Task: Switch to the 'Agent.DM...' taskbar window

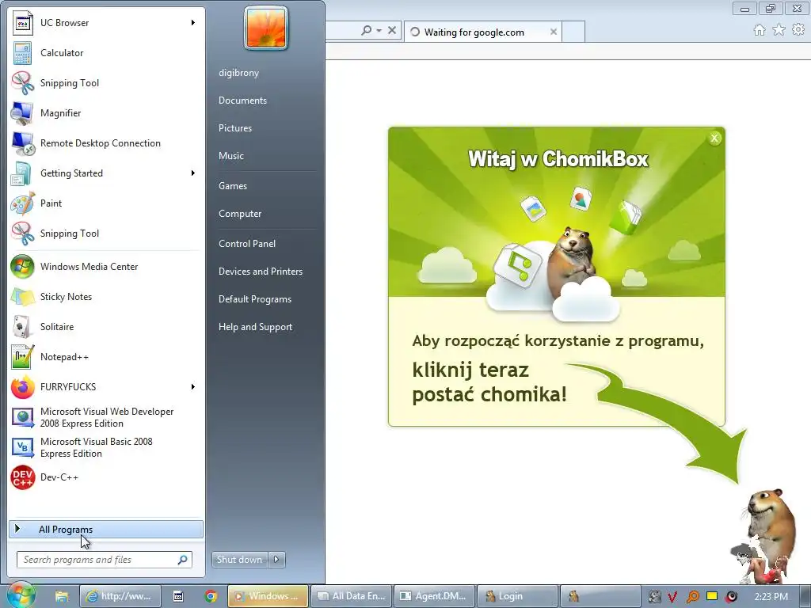Action: pyautogui.click(x=435, y=596)
